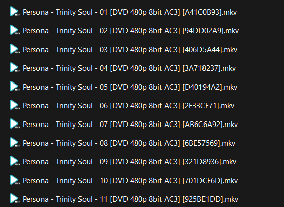Viewport: 284px width, 207px height.
Task: Click the MKV icon of episode 08
Action: pos(15,143)
